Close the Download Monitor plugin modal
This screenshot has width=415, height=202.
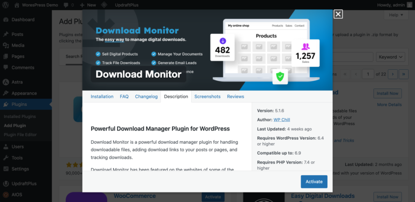tap(338, 14)
